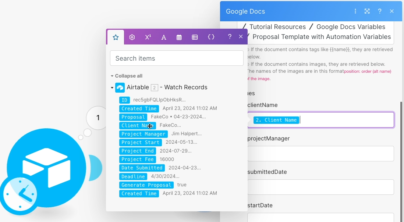Image resolution: width=404 pixels, height=222 pixels.
Task: Open the custom variables braces tab
Action: click(x=211, y=37)
